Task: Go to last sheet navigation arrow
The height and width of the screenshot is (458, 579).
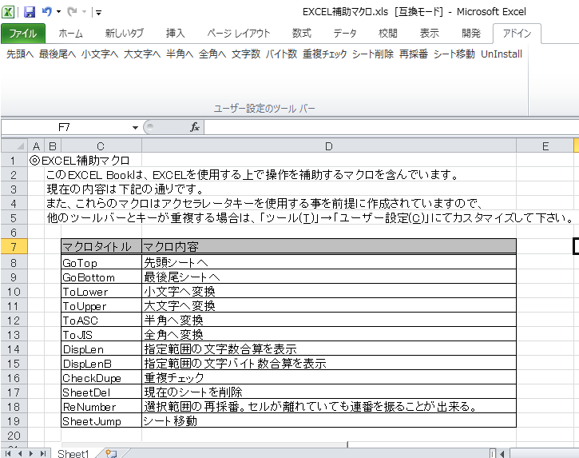Action: (x=43, y=453)
